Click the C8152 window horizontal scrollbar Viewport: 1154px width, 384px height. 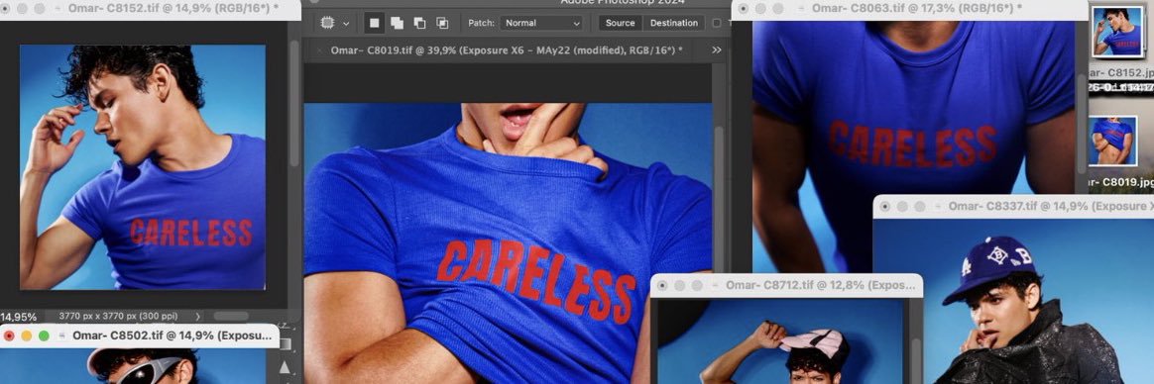click(231, 317)
